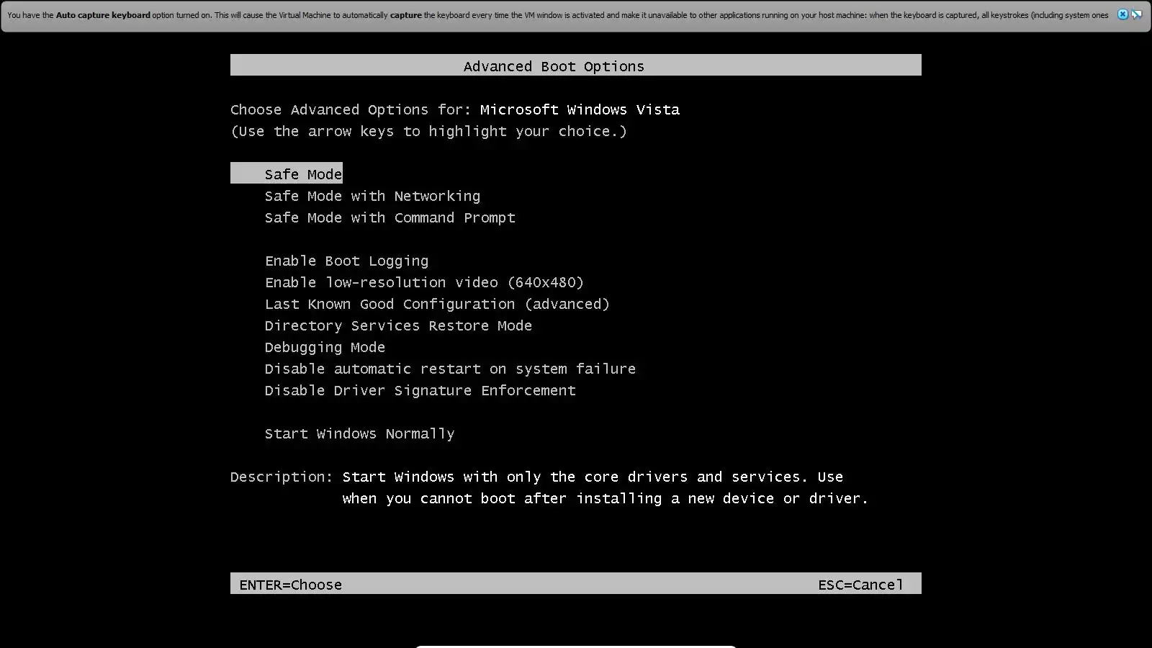Click the Description label text

point(282,477)
